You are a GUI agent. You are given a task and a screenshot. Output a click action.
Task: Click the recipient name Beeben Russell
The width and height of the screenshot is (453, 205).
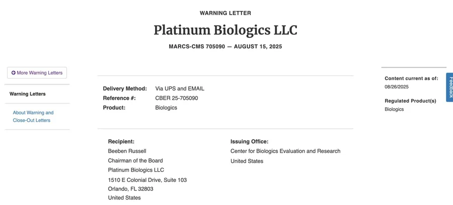pyautogui.click(x=127, y=151)
